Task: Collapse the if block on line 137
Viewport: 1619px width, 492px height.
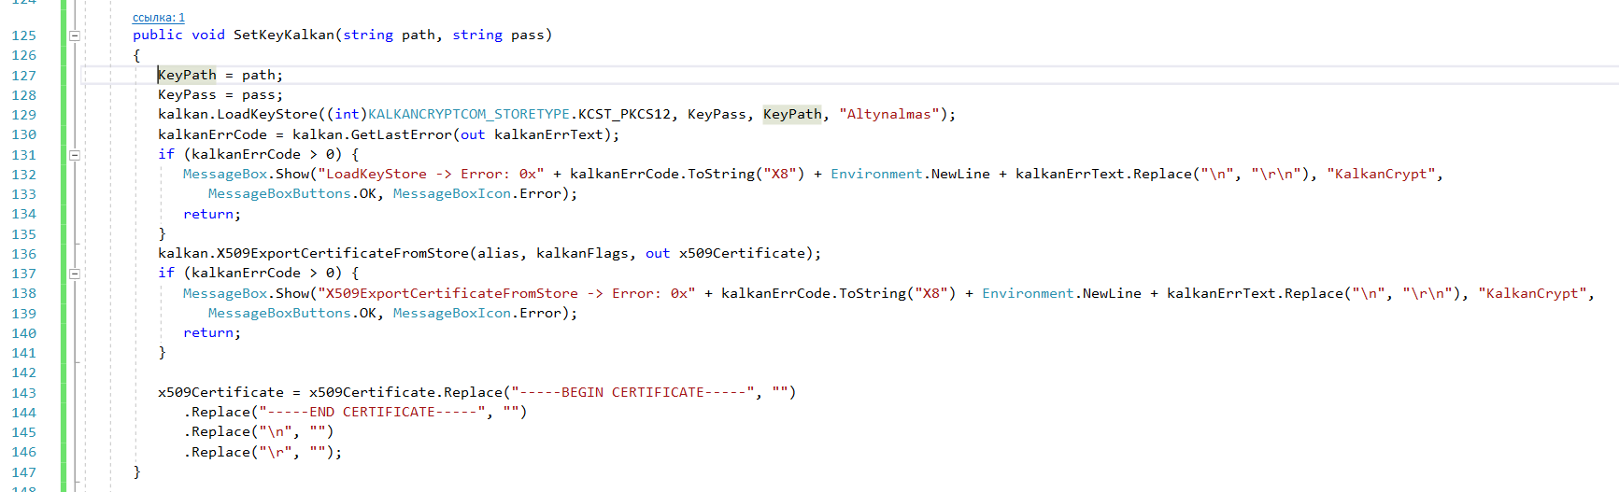Action: (75, 274)
